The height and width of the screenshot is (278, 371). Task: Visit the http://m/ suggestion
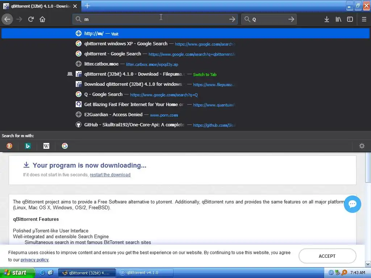pos(185,33)
